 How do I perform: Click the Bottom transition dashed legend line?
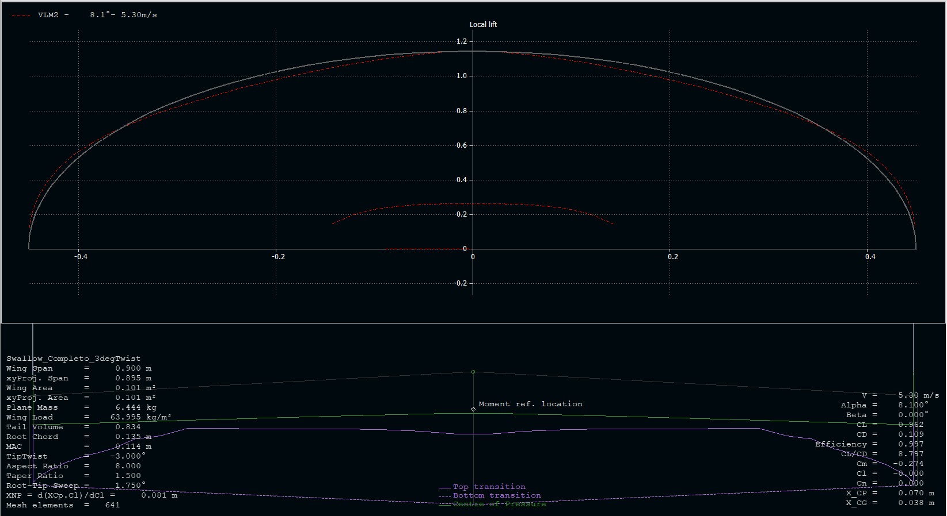444,496
